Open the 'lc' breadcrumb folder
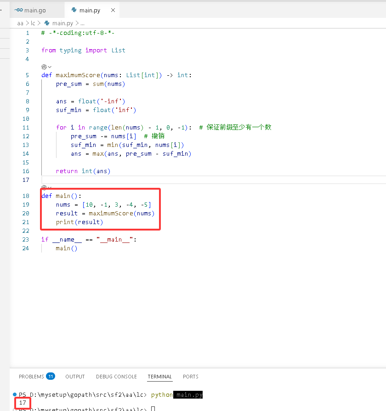The image size is (386, 411). click(x=33, y=23)
